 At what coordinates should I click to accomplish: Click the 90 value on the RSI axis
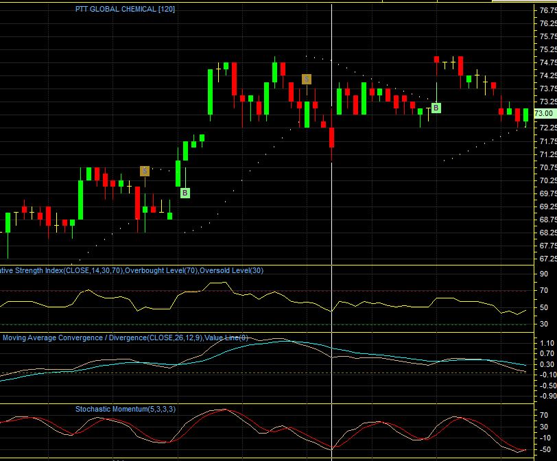(543, 274)
